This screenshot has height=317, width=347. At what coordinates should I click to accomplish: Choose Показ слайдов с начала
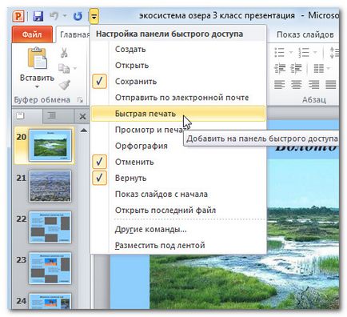pos(178,194)
